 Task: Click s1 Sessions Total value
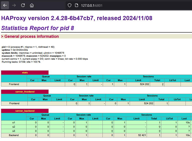click(x=160, y=123)
